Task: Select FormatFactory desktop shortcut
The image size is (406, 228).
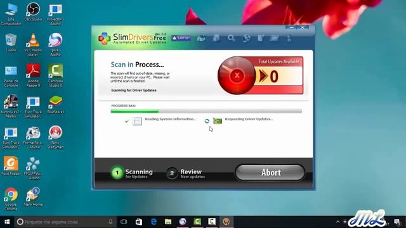Action: tap(33, 137)
